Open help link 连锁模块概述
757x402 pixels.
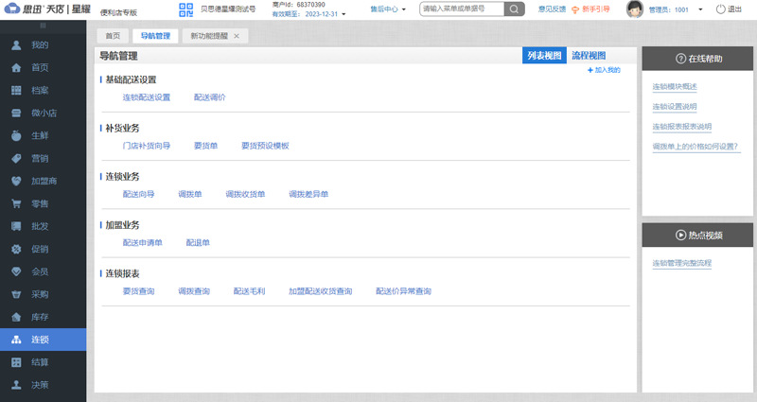click(x=675, y=87)
